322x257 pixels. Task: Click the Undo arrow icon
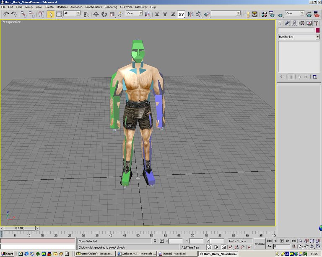6,14
